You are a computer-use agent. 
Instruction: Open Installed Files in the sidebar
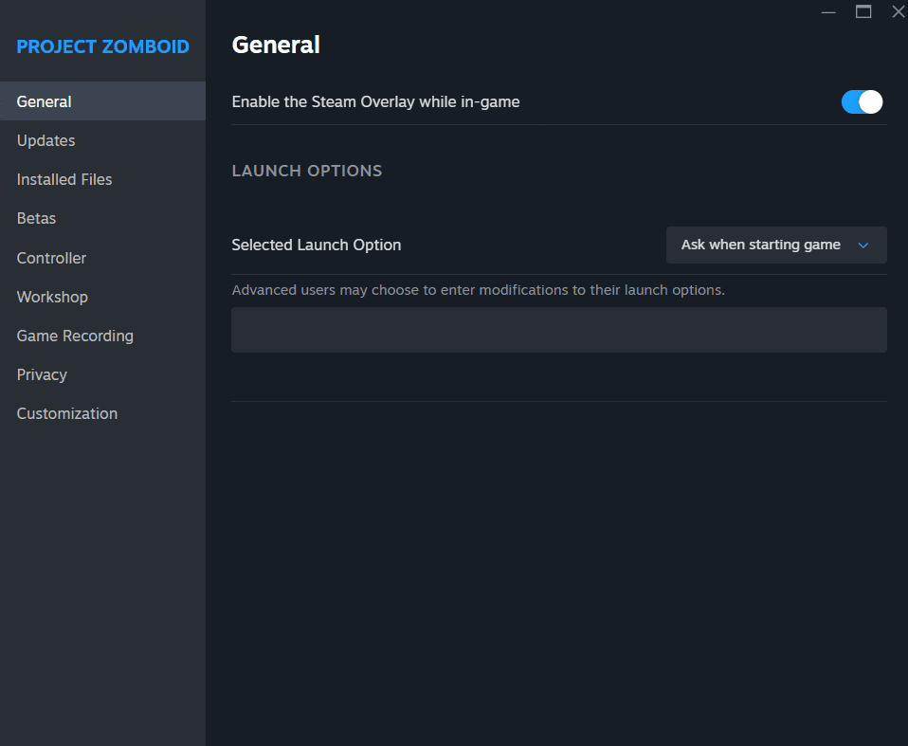(64, 179)
